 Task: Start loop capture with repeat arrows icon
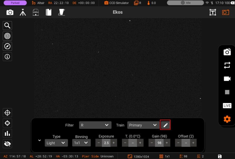tap(227, 65)
